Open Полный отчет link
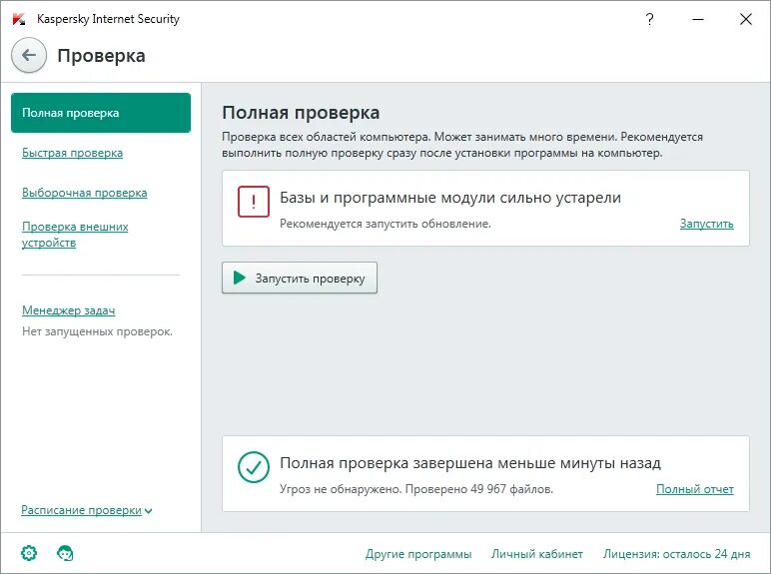This screenshot has height=574, width=771. point(695,489)
